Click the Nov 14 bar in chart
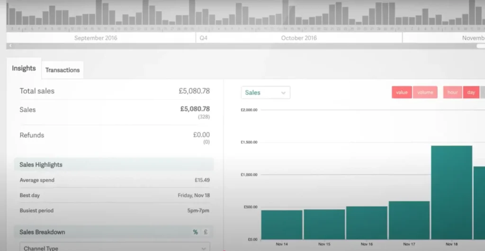The image size is (485, 251). point(281,224)
